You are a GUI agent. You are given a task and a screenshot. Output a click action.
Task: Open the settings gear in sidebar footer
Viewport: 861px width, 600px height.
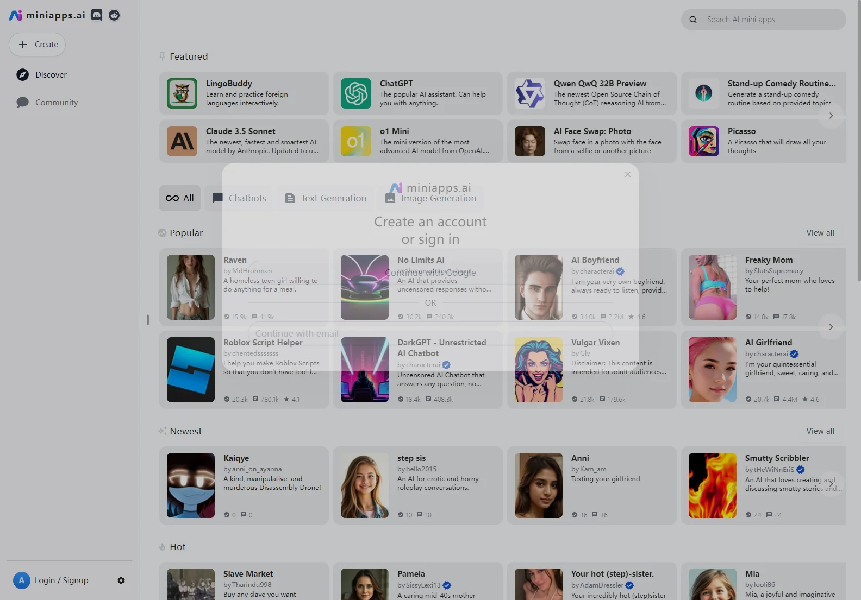[121, 580]
